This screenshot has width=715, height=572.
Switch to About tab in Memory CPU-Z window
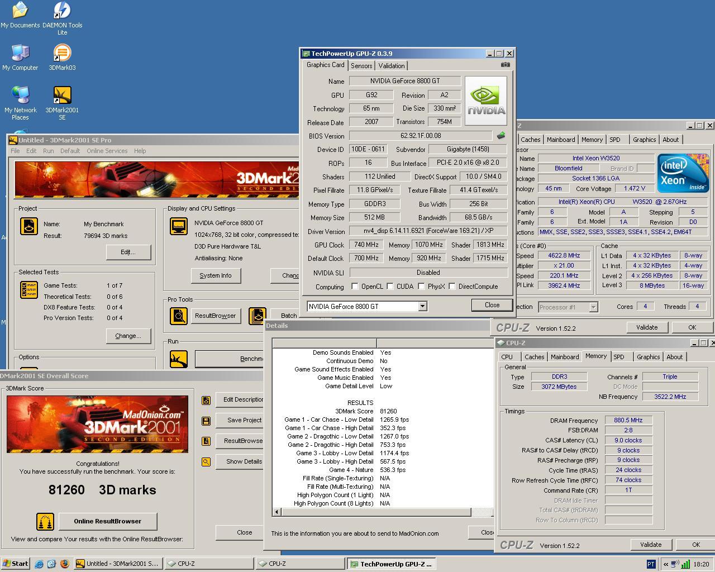point(675,357)
